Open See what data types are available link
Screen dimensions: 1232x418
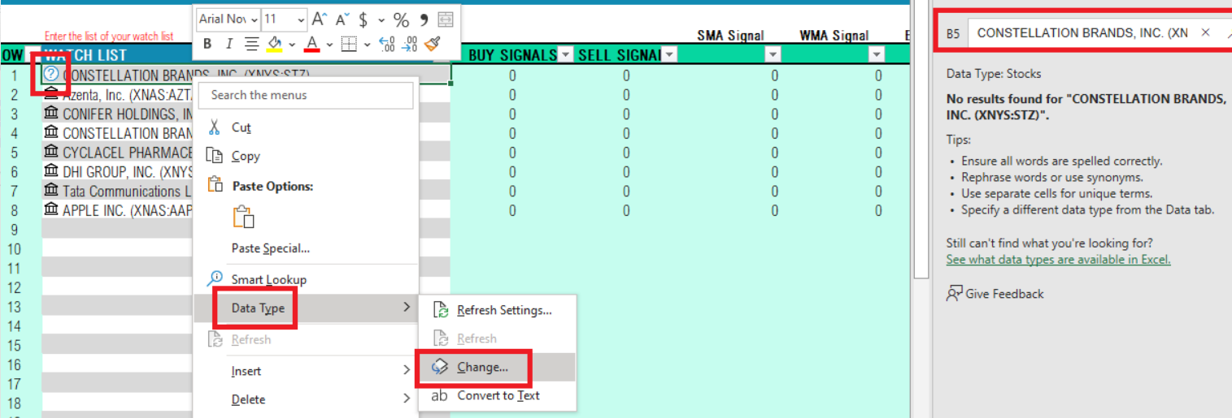(x=1058, y=260)
